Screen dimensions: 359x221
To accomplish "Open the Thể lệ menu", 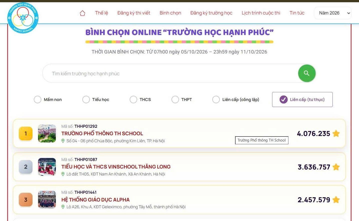I will (101, 13).
